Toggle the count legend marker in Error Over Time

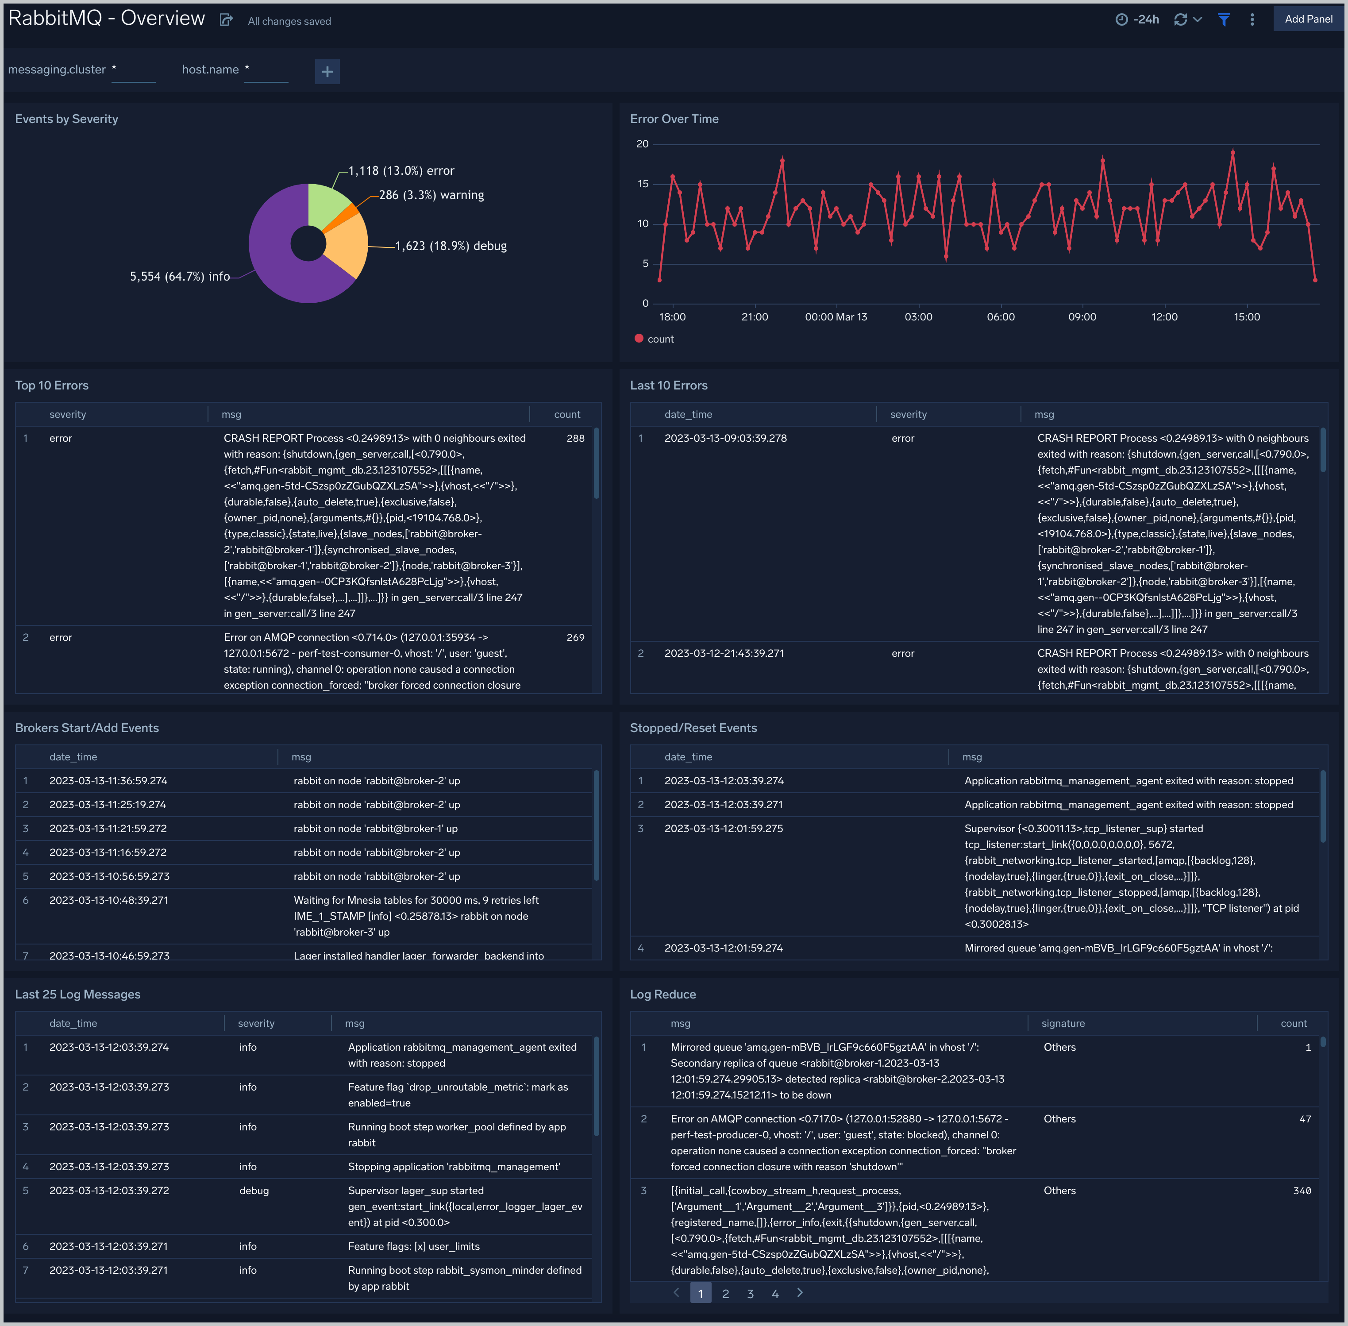click(x=639, y=339)
